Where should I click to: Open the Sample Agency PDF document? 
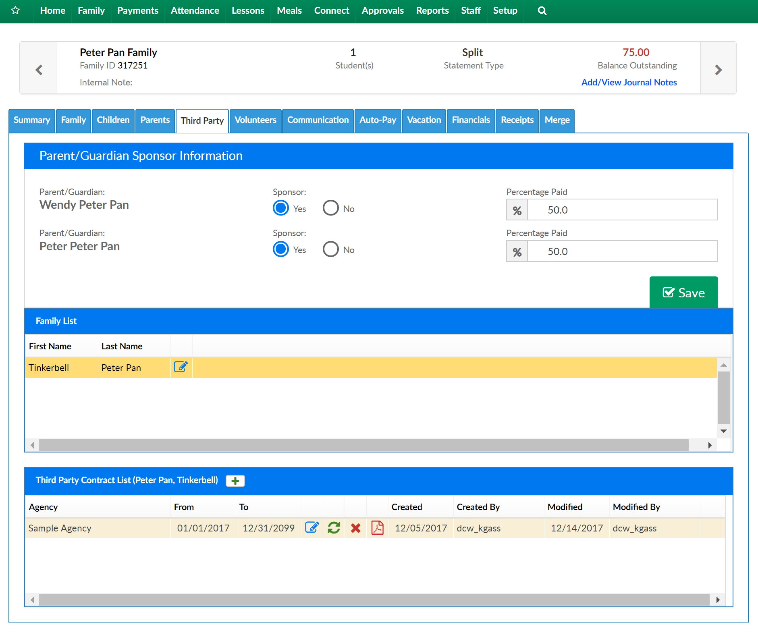pos(377,527)
